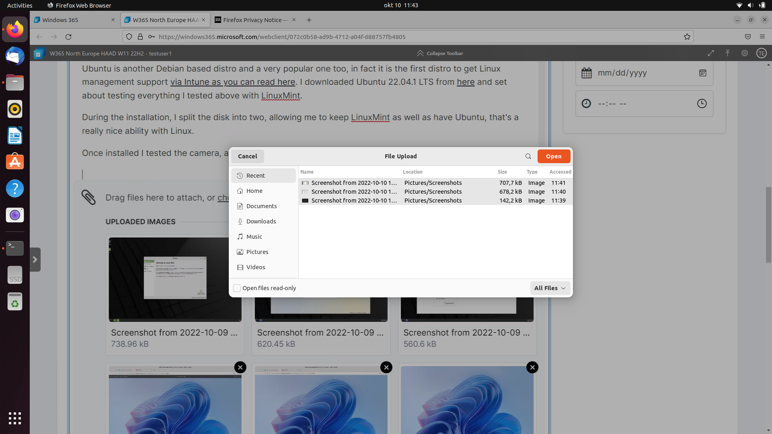Image resolution: width=772 pixels, height=434 pixels.
Task: Select Videos in the file dialog sidebar
Action: coord(263,267)
